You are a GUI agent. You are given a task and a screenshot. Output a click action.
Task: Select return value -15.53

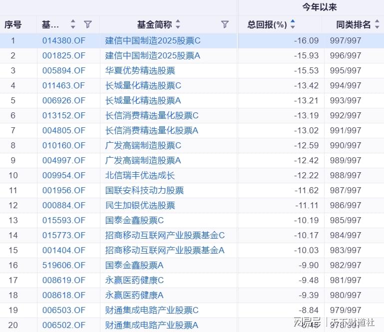[307, 70]
